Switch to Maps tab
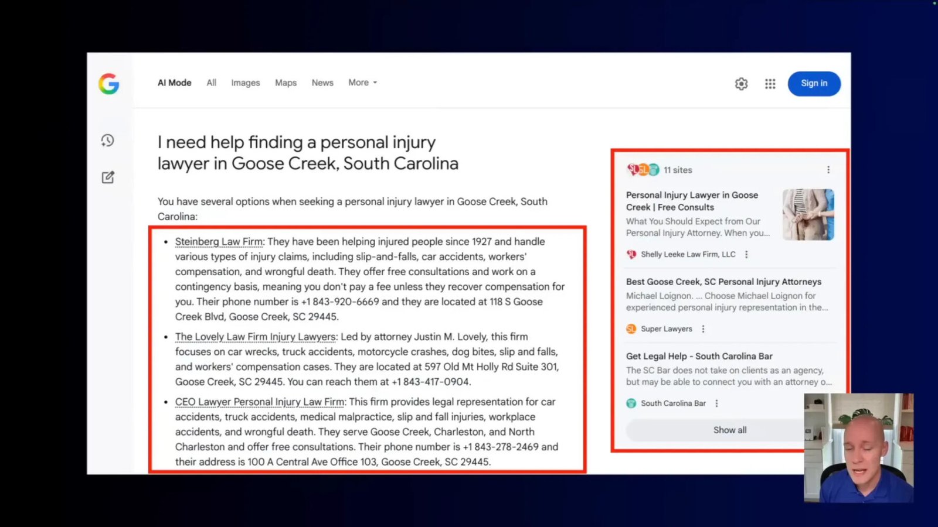This screenshot has height=527, width=938. point(286,83)
